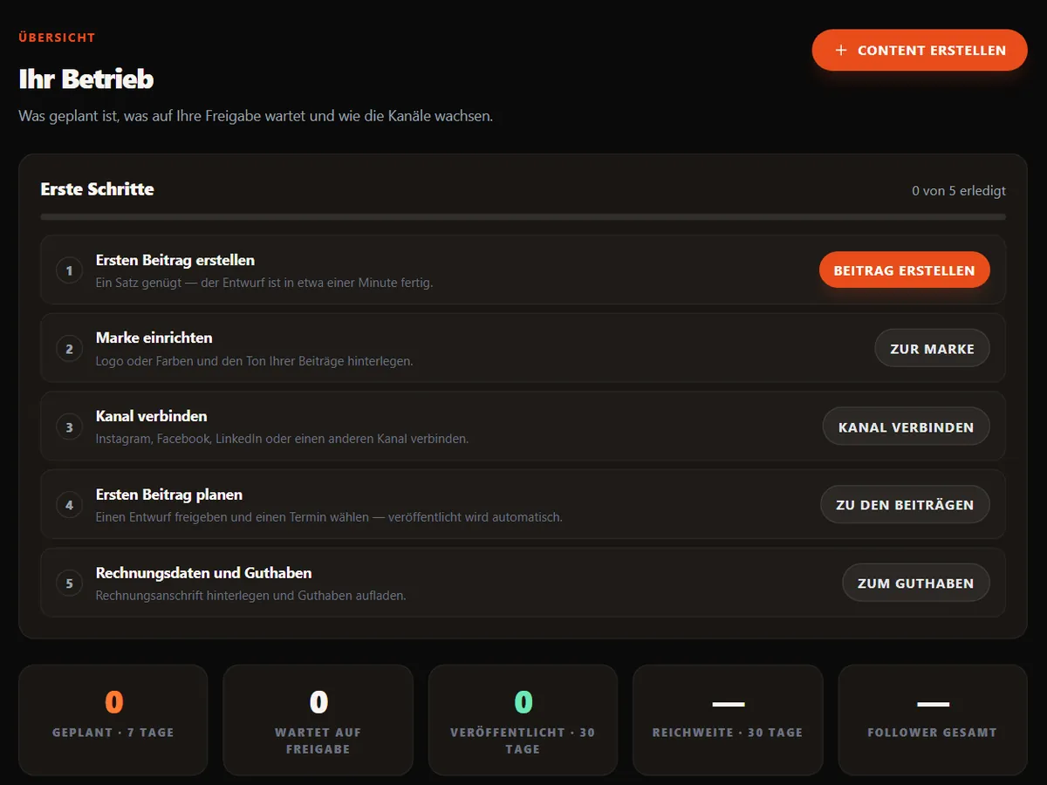
Task: Click the Erste Schritte progress bar
Action: coord(523,216)
